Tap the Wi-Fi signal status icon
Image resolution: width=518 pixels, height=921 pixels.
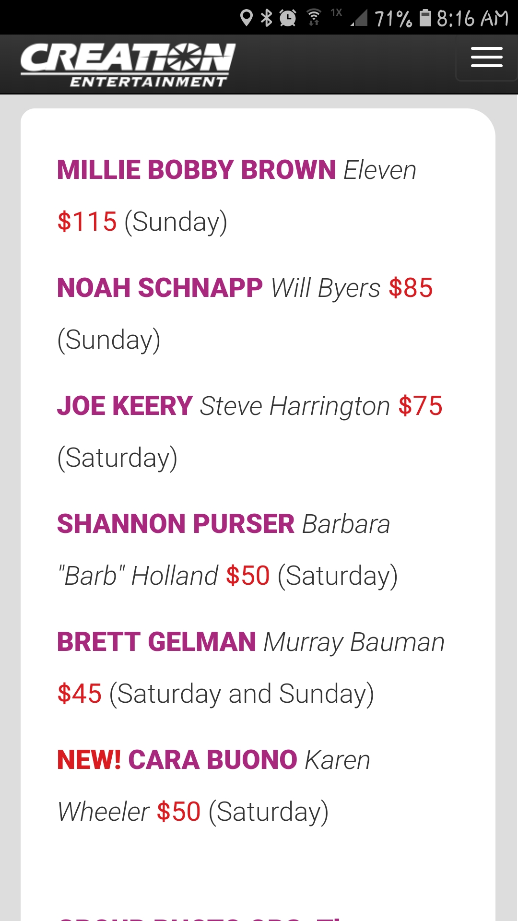[x=314, y=17]
